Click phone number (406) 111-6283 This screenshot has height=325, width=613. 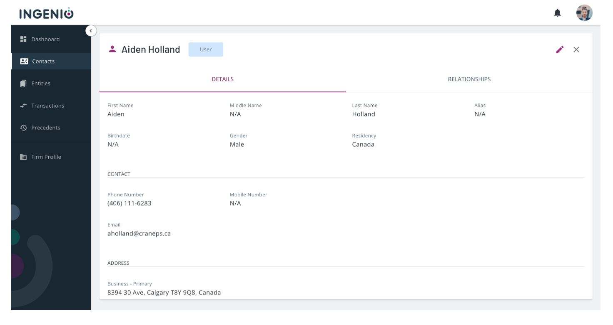point(130,203)
